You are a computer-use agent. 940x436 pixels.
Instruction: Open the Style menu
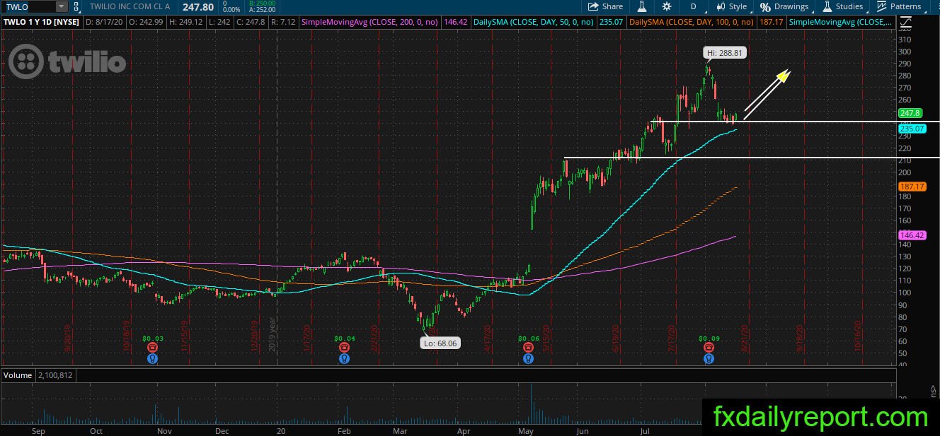point(730,6)
